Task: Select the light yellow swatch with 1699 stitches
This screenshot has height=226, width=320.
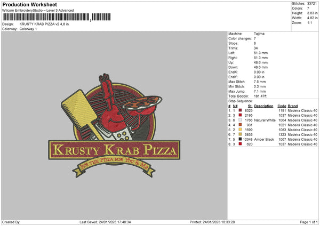Action: coord(240,130)
